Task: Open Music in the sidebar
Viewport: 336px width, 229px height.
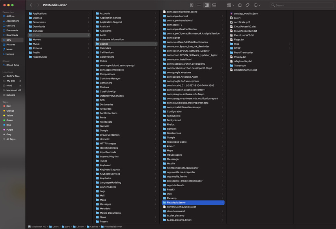Action: coord(9,49)
